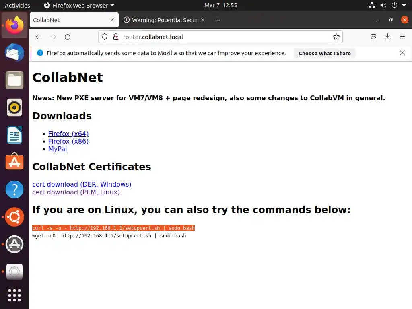The width and height of the screenshot is (412, 309).
Task: Close the Warning: Potential Security tab
Action: (203, 20)
